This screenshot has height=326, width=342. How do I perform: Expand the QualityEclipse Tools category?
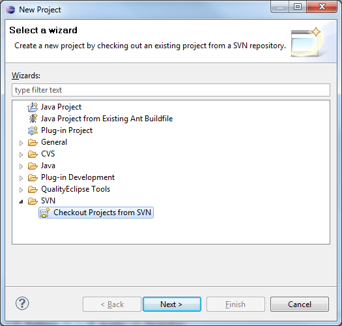click(x=21, y=190)
